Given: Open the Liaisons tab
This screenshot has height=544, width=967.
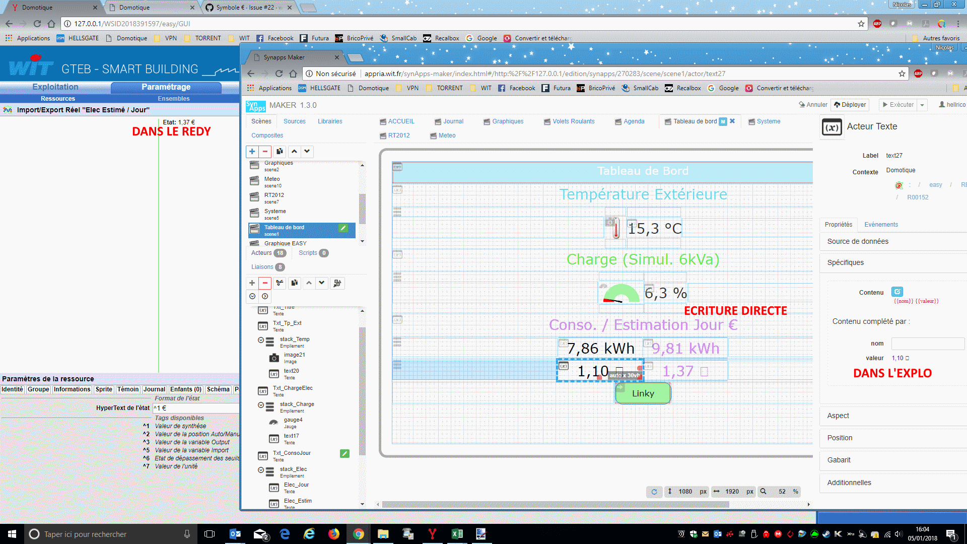Looking at the screenshot, I should click(x=267, y=267).
